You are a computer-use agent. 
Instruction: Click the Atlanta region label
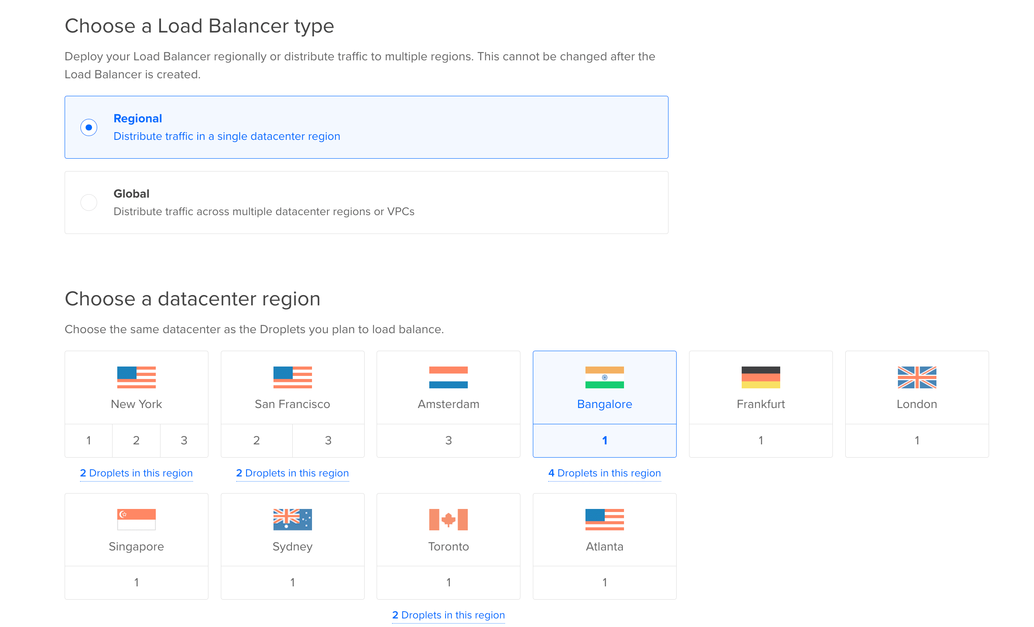coord(604,547)
